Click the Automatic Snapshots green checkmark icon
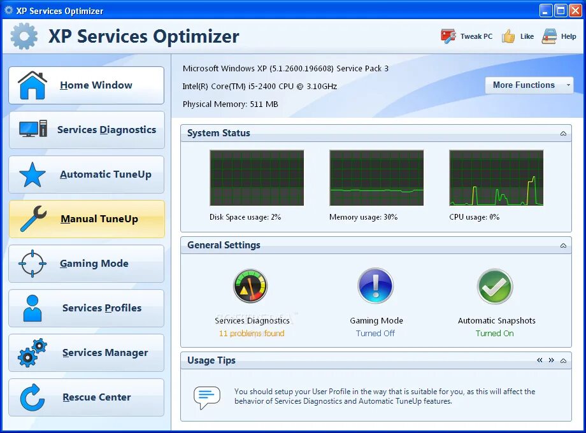586x433 pixels. 495,286
